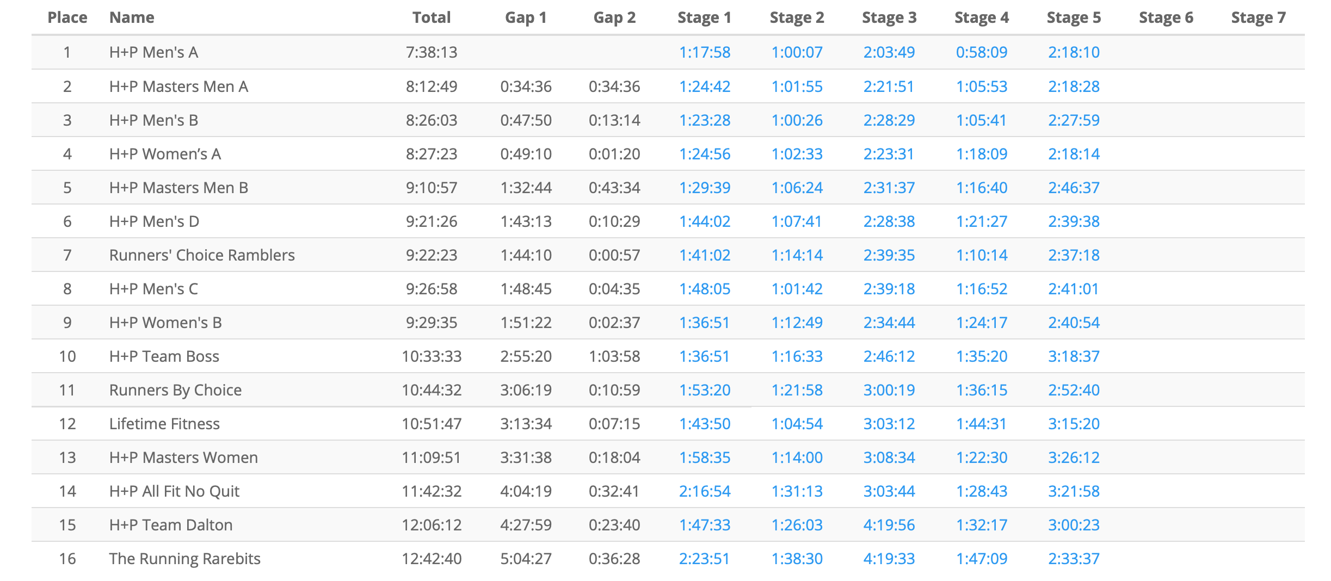This screenshot has height=581, width=1331.
Task: Click H+P Men's D Stage 1 time 1:44:02
Action: click(x=704, y=221)
